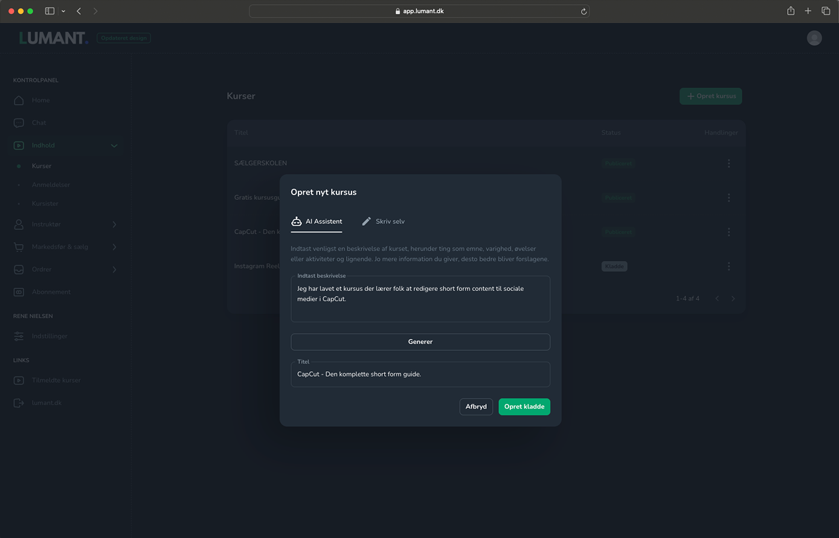Click the Abonnement sidebar label
The height and width of the screenshot is (538, 839).
[x=51, y=292]
